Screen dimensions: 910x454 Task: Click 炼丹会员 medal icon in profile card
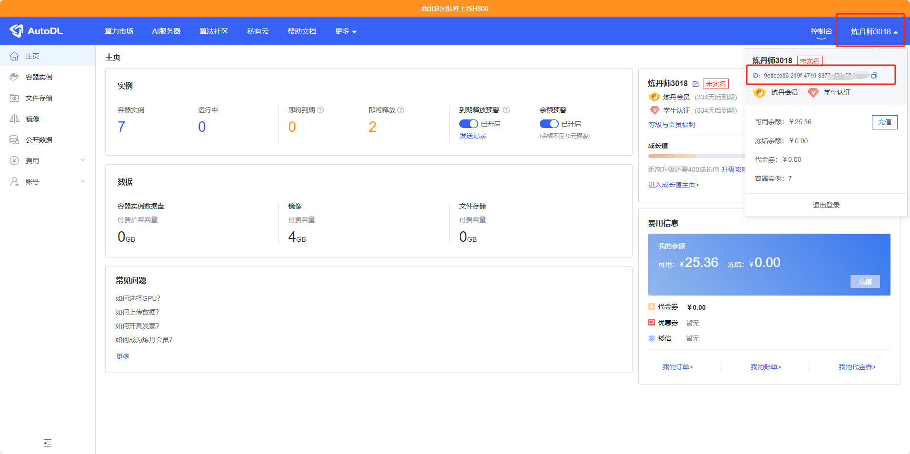tap(654, 97)
